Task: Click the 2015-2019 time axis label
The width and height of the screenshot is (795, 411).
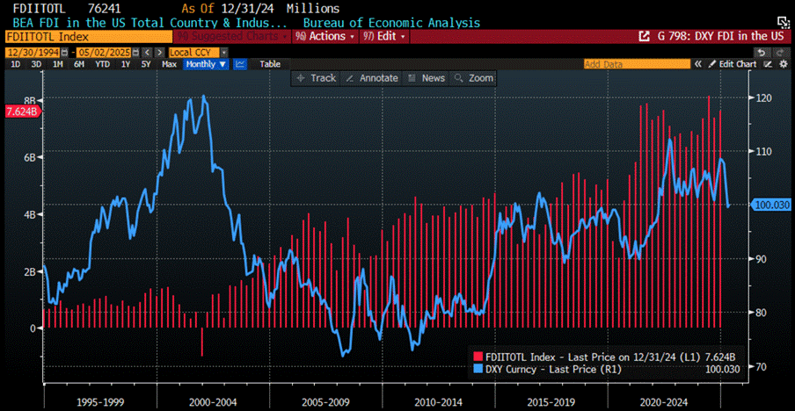Action: point(551,402)
